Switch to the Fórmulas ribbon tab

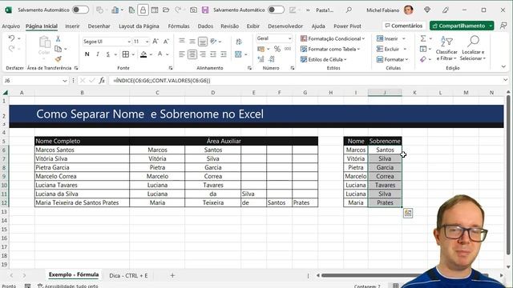(x=179, y=26)
